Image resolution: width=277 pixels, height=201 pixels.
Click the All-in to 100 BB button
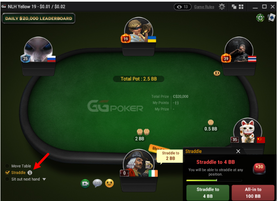(x=253, y=193)
